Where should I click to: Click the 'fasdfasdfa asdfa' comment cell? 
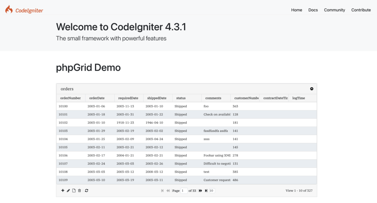216,131
